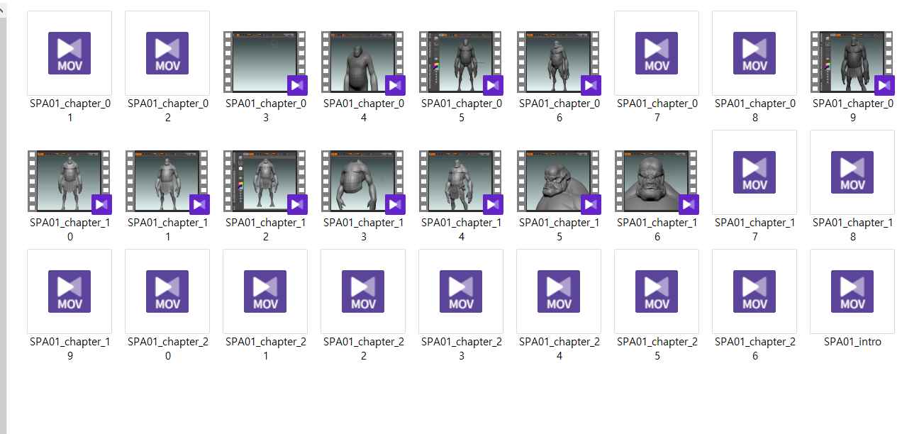Select the SPA01_chapter_07 MOV file icon
Image resolution: width=902 pixels, height=434 pixels.
(x=657, y=53)
